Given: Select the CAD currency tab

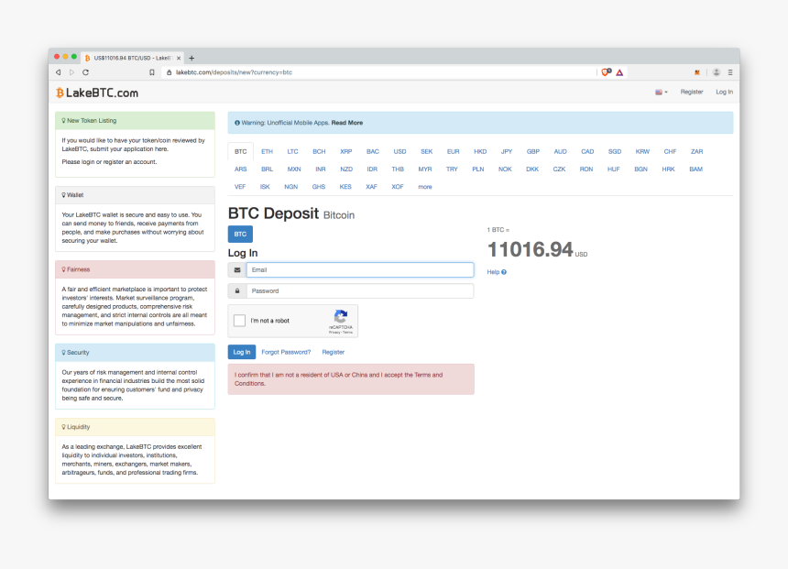Looking at the screenshot, I should tap(587, 152).
